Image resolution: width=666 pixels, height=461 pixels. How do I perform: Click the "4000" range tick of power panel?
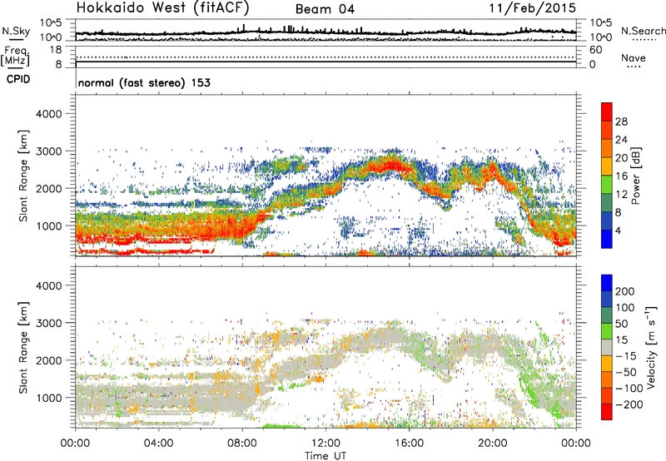(49, 114)
